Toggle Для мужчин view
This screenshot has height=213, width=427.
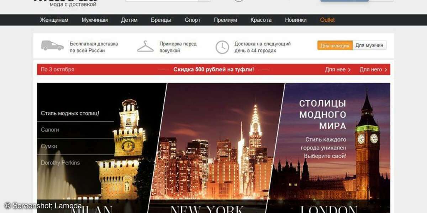369,45
